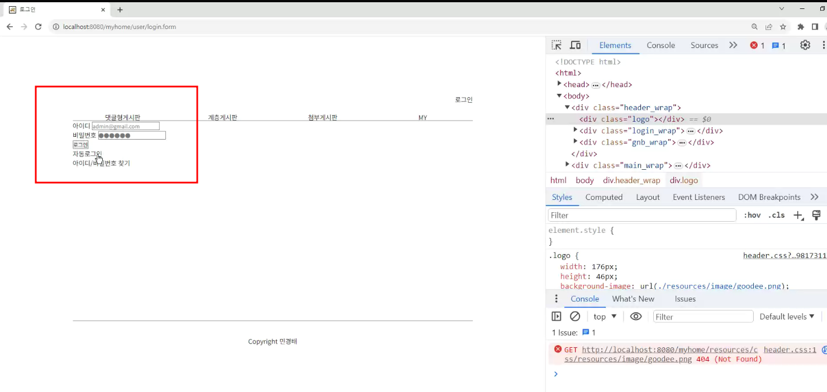Screen dimensions: 827x392
Task: Collapse the header_wrap div node
Action: pos(567,108)
